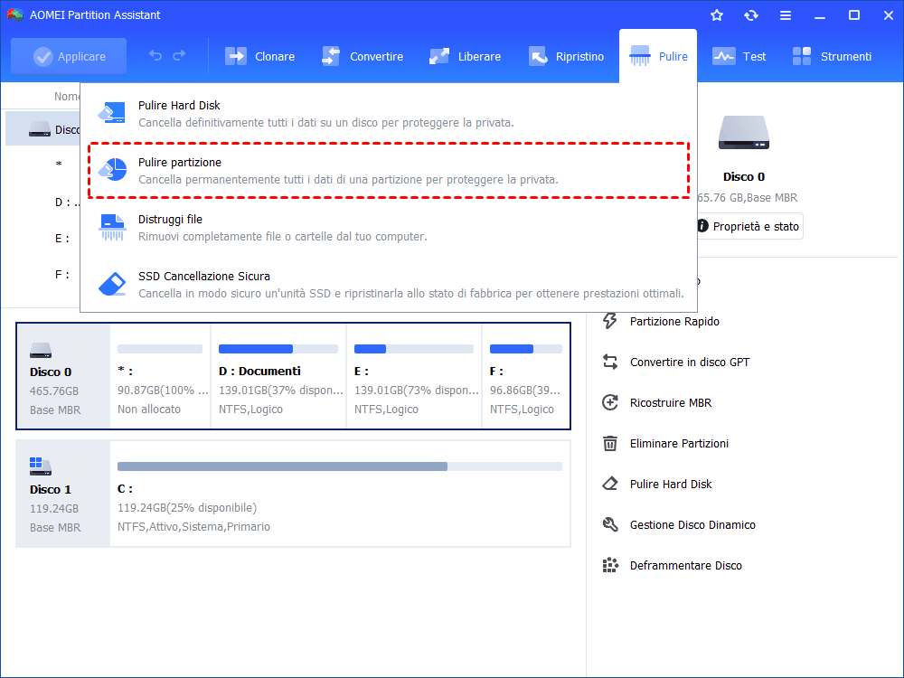Open the Convertire menu
The height and width of the screenshot is (678, 904).
tap(363, 56)
